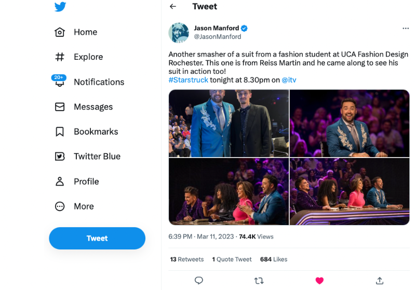Click the blue verified badge
Screen dimensions: 415x290
point(244,29)
